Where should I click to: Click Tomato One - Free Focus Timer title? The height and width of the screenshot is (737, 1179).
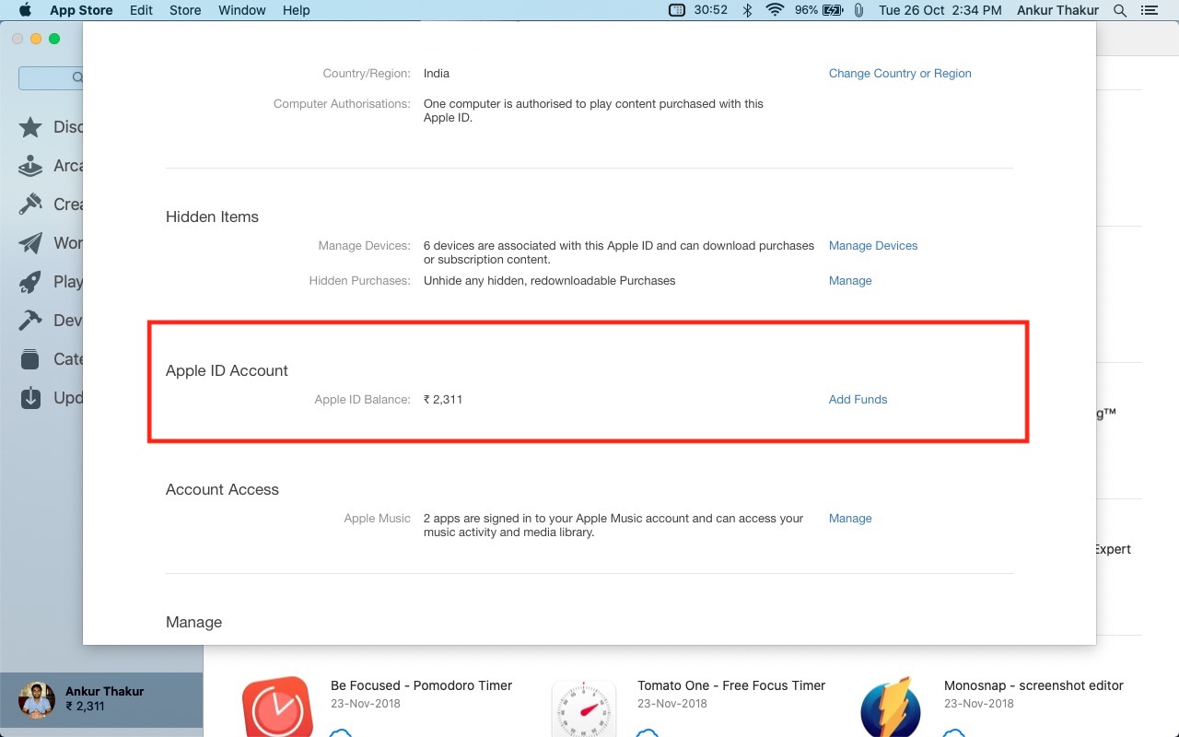click(731, 685)
